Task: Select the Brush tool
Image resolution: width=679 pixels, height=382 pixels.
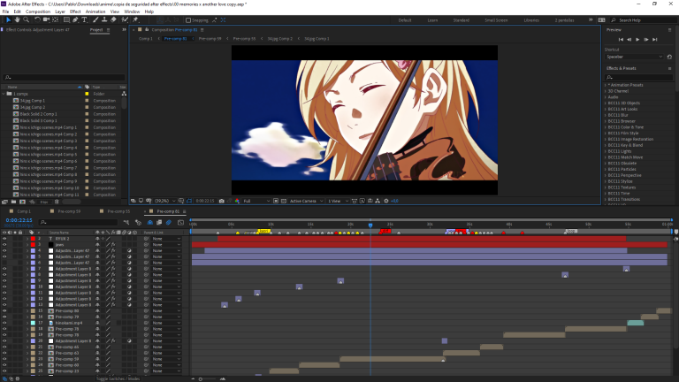Action: (x=95, y=20)
